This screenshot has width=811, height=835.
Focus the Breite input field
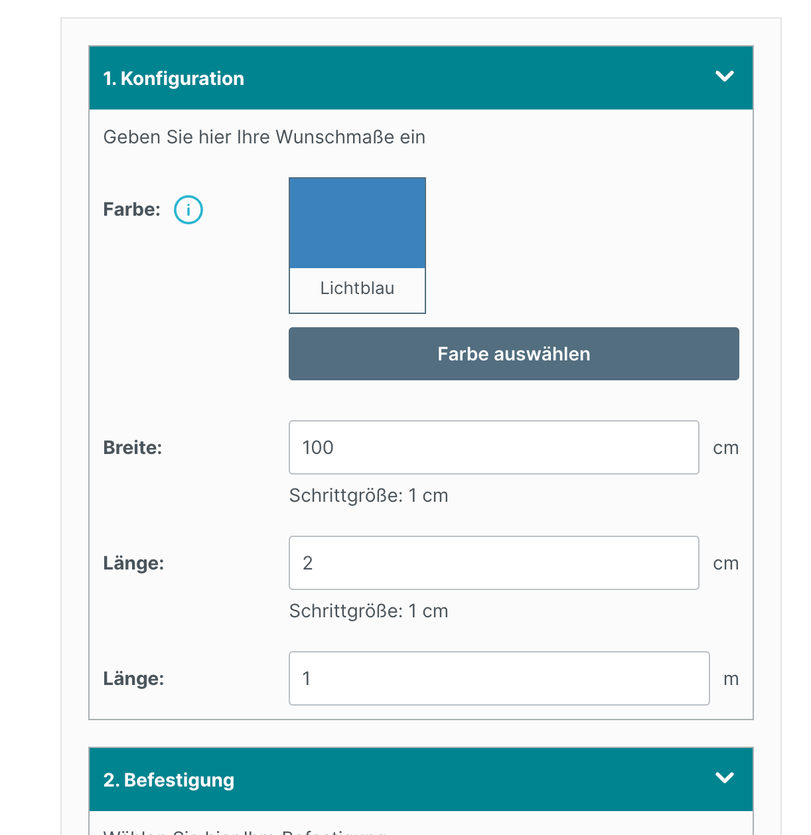(494, 447)
